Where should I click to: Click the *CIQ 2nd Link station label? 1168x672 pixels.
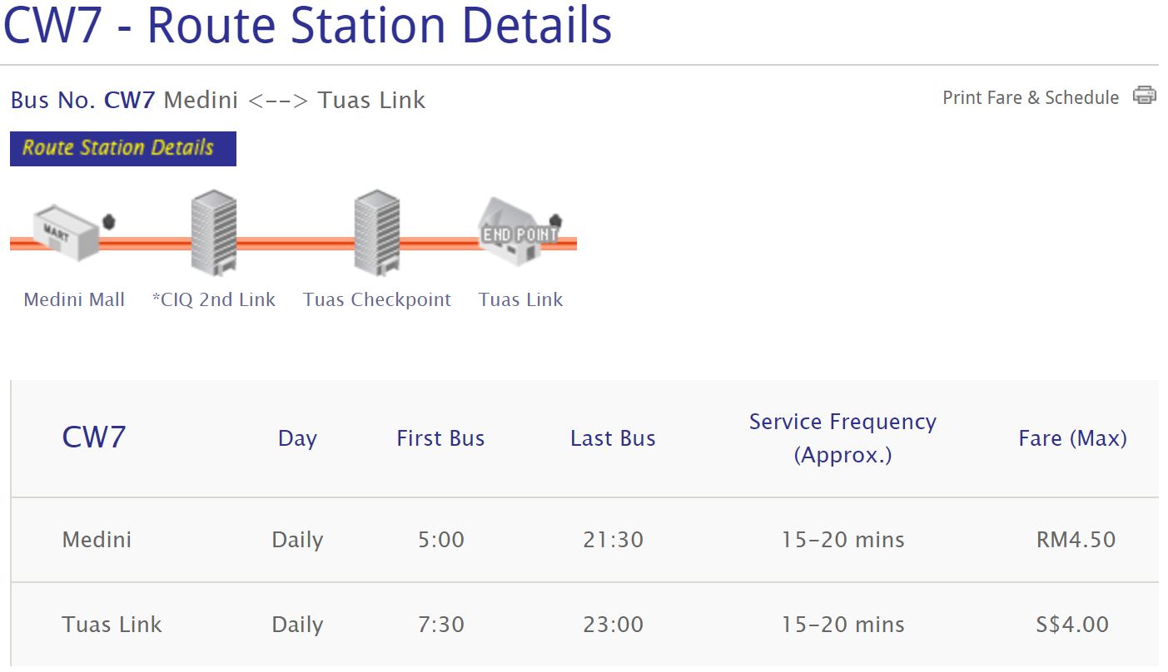click(x=214, y=299)
